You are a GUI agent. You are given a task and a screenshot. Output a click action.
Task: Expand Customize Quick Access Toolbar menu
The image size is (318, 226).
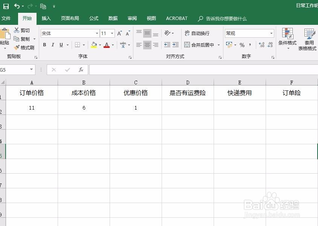click(54, 6)
